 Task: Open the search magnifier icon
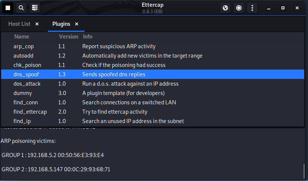click(x=21, y=7)
